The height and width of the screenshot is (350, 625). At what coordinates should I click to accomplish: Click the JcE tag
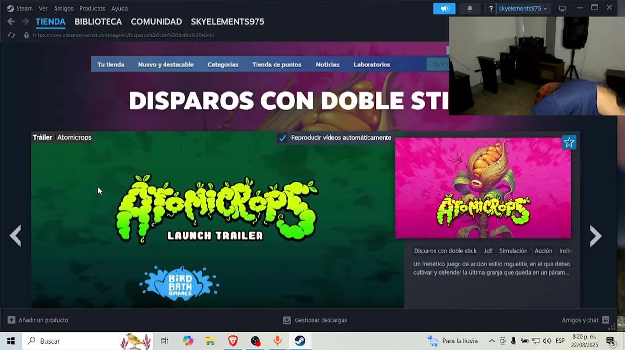point(488,251)
